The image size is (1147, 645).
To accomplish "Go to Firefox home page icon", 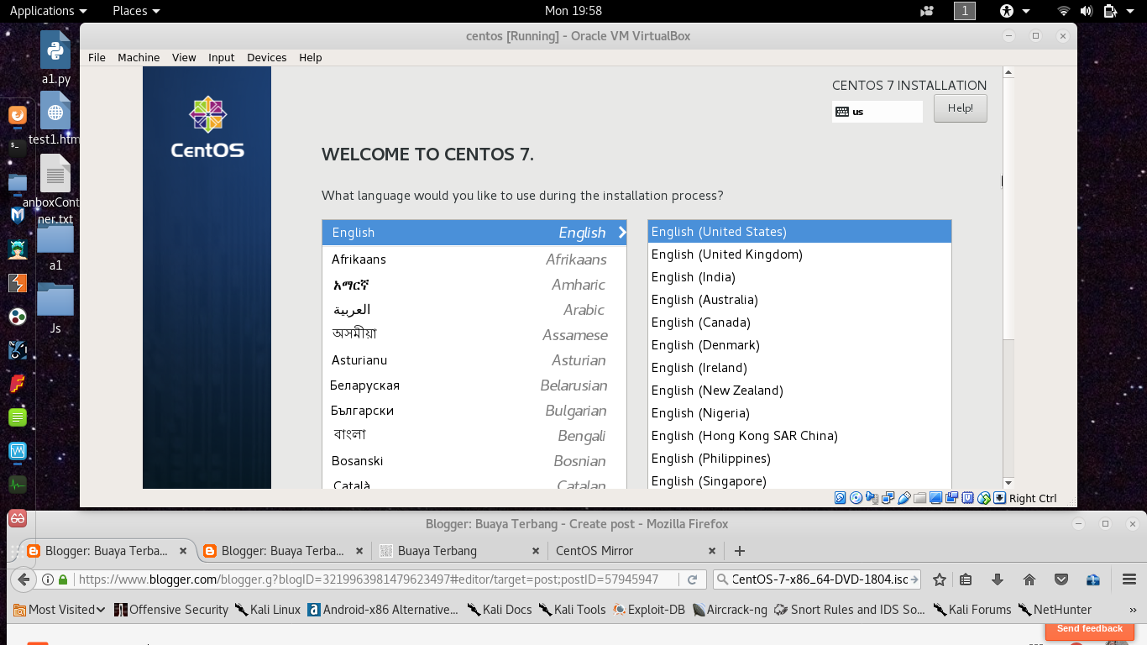I will point(1029,579).
